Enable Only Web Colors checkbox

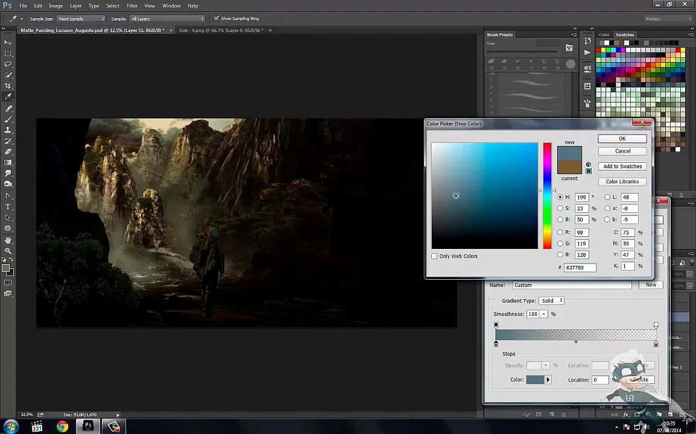pos(435,256)
